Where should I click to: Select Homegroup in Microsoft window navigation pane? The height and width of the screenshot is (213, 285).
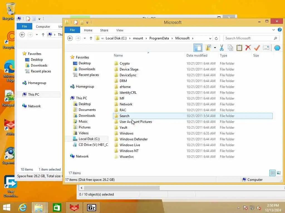click(82, 87)
